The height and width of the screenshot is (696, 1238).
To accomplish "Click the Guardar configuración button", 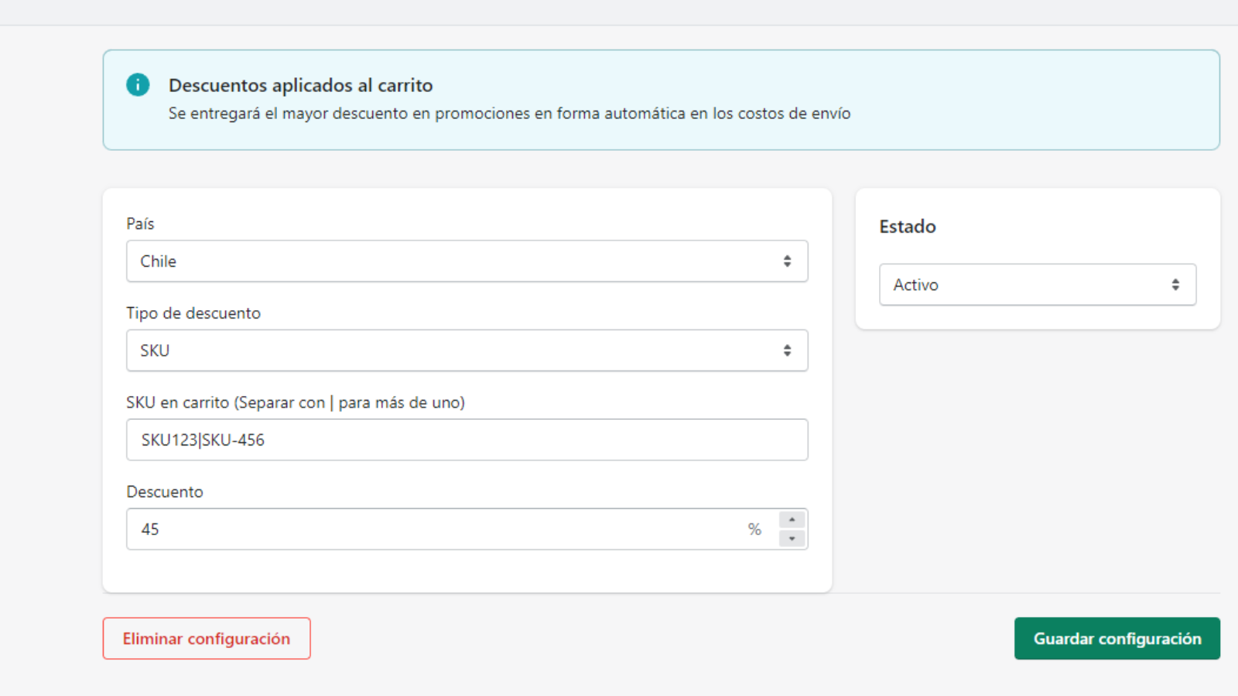I will (x=1117, y=639).
